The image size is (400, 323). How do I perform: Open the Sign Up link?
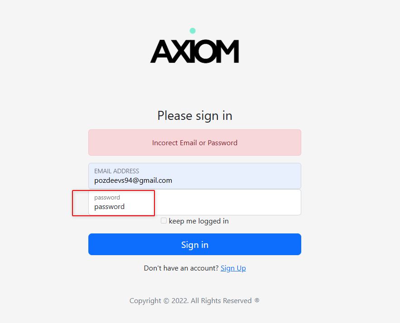(x=233, y=268)
